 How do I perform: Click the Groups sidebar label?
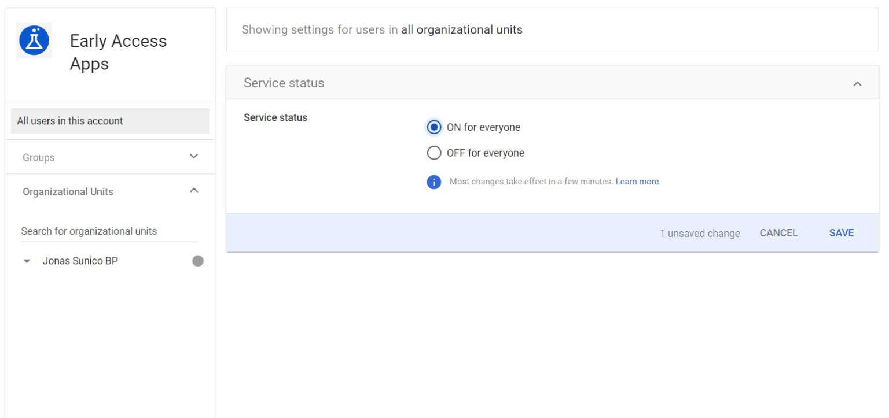pos(38,157)
